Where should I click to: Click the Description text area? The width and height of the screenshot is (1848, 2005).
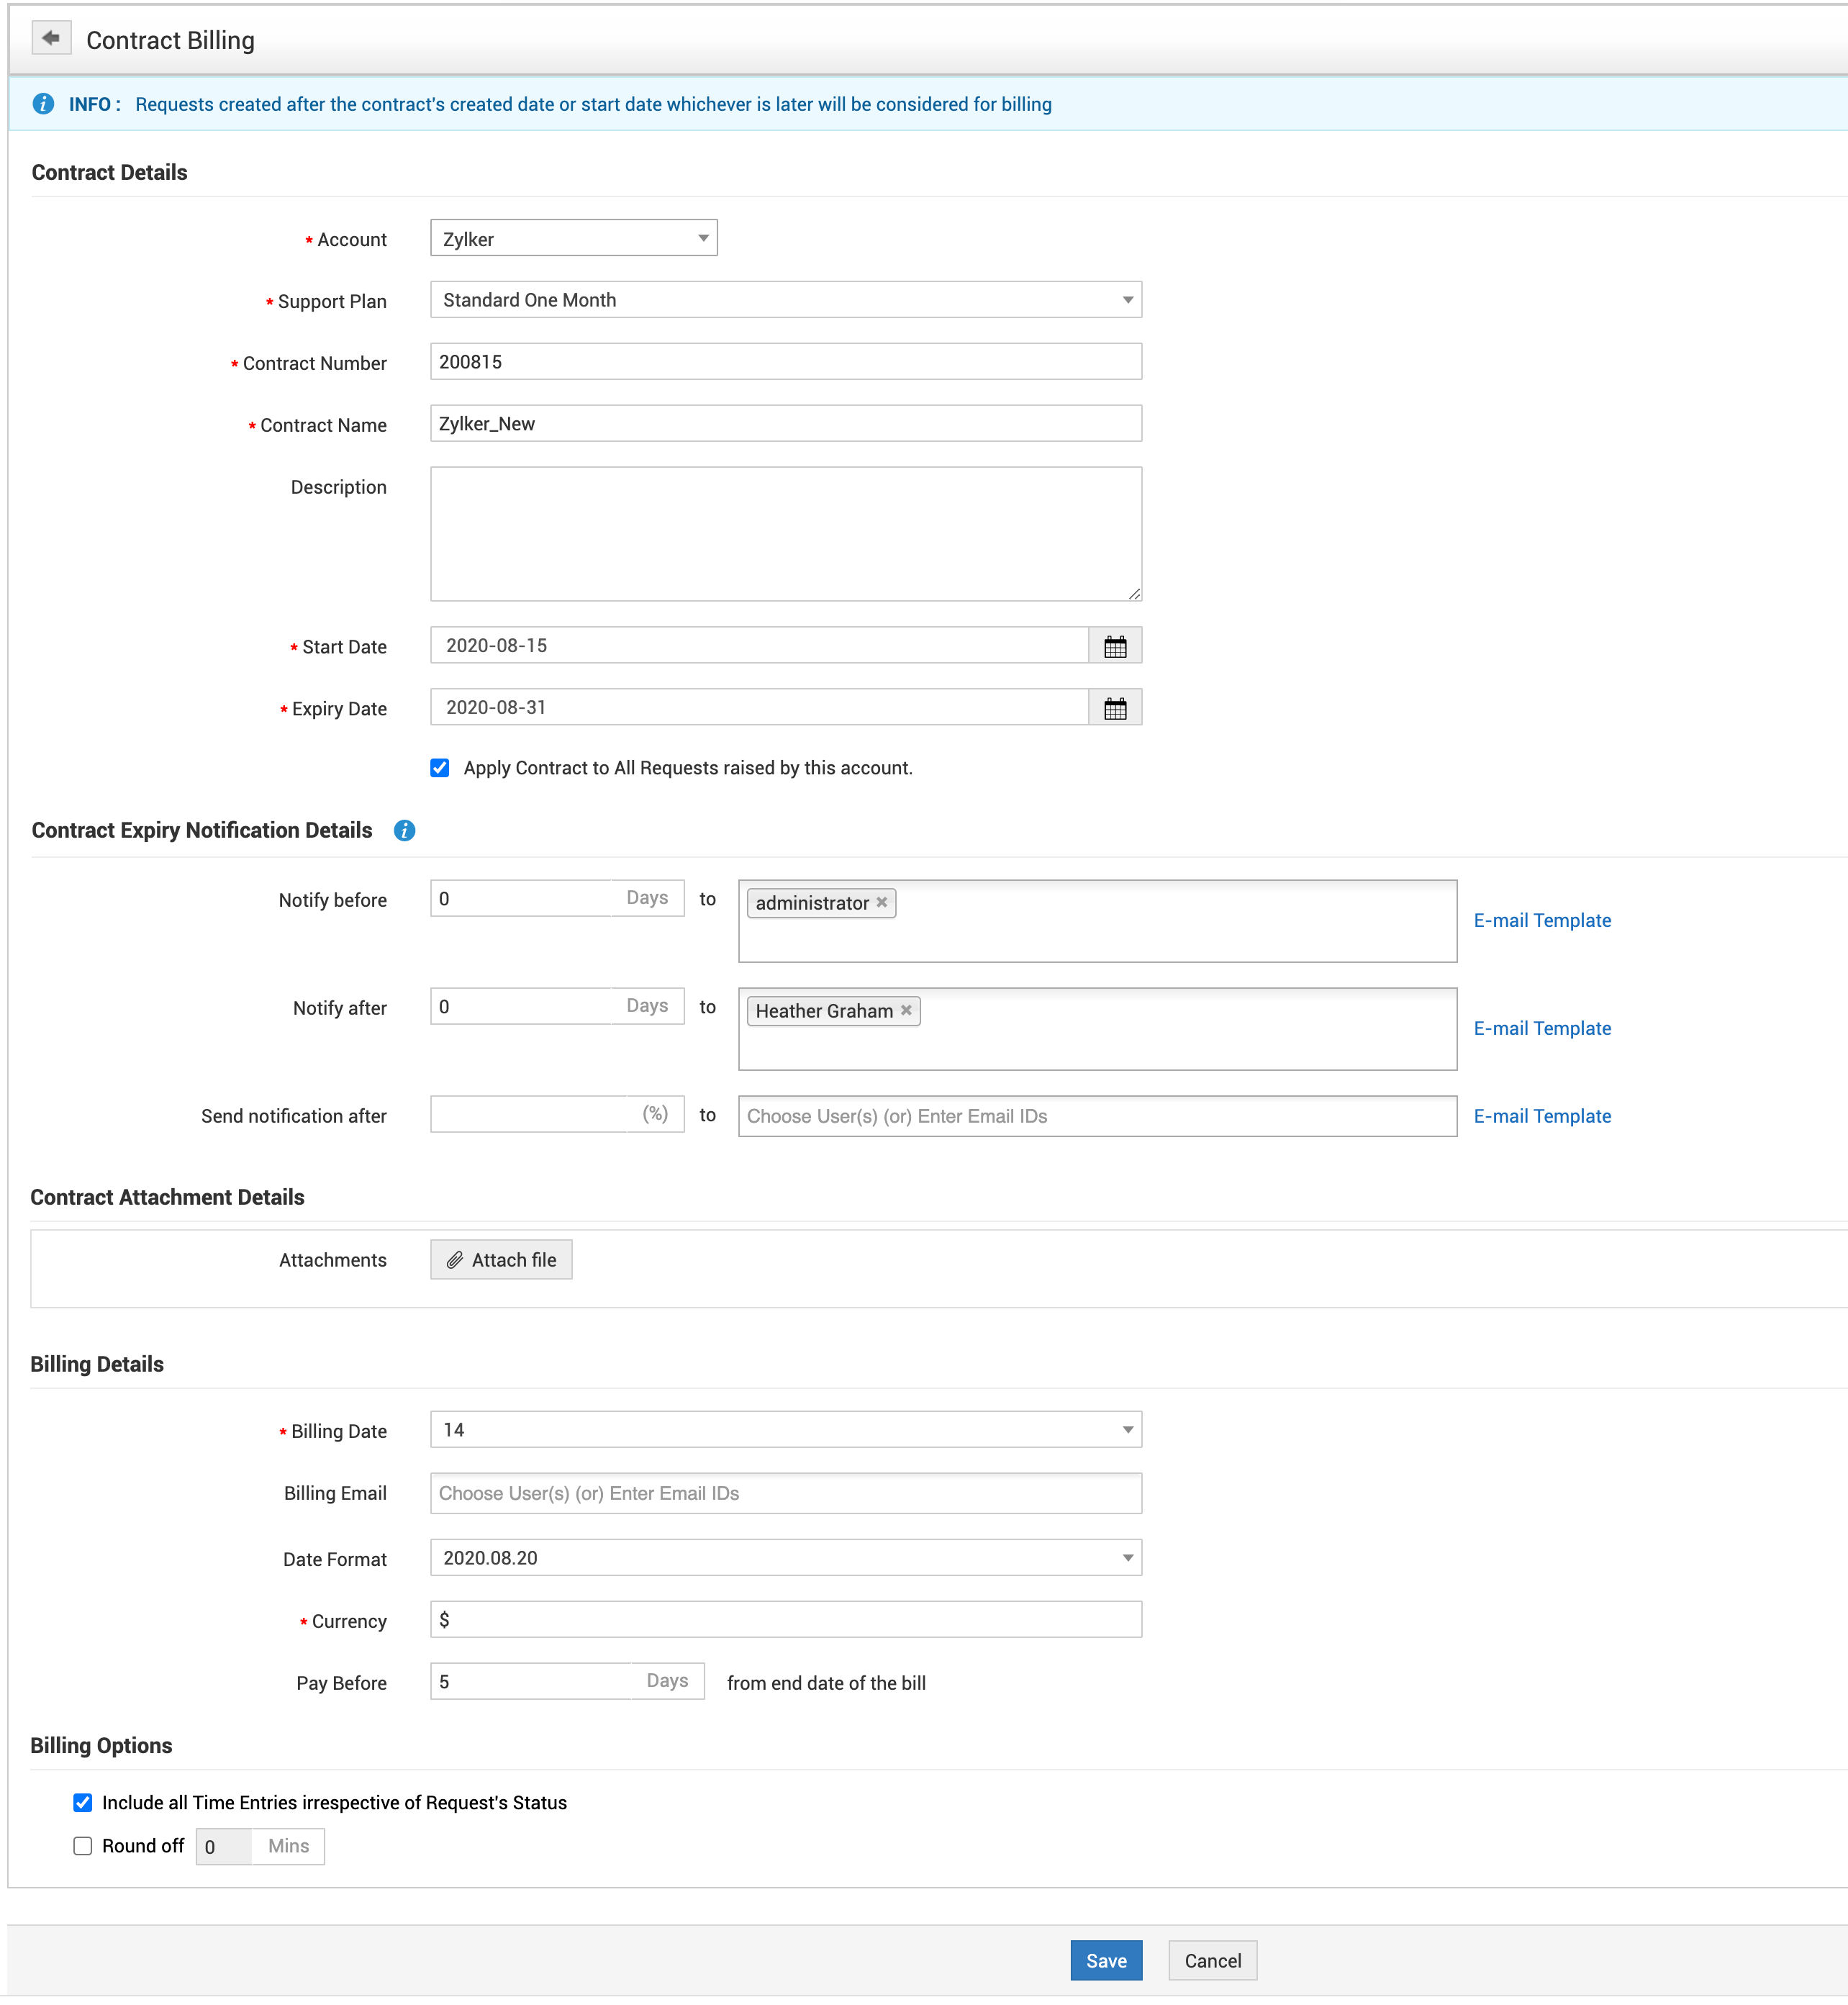tap(785, 534)
